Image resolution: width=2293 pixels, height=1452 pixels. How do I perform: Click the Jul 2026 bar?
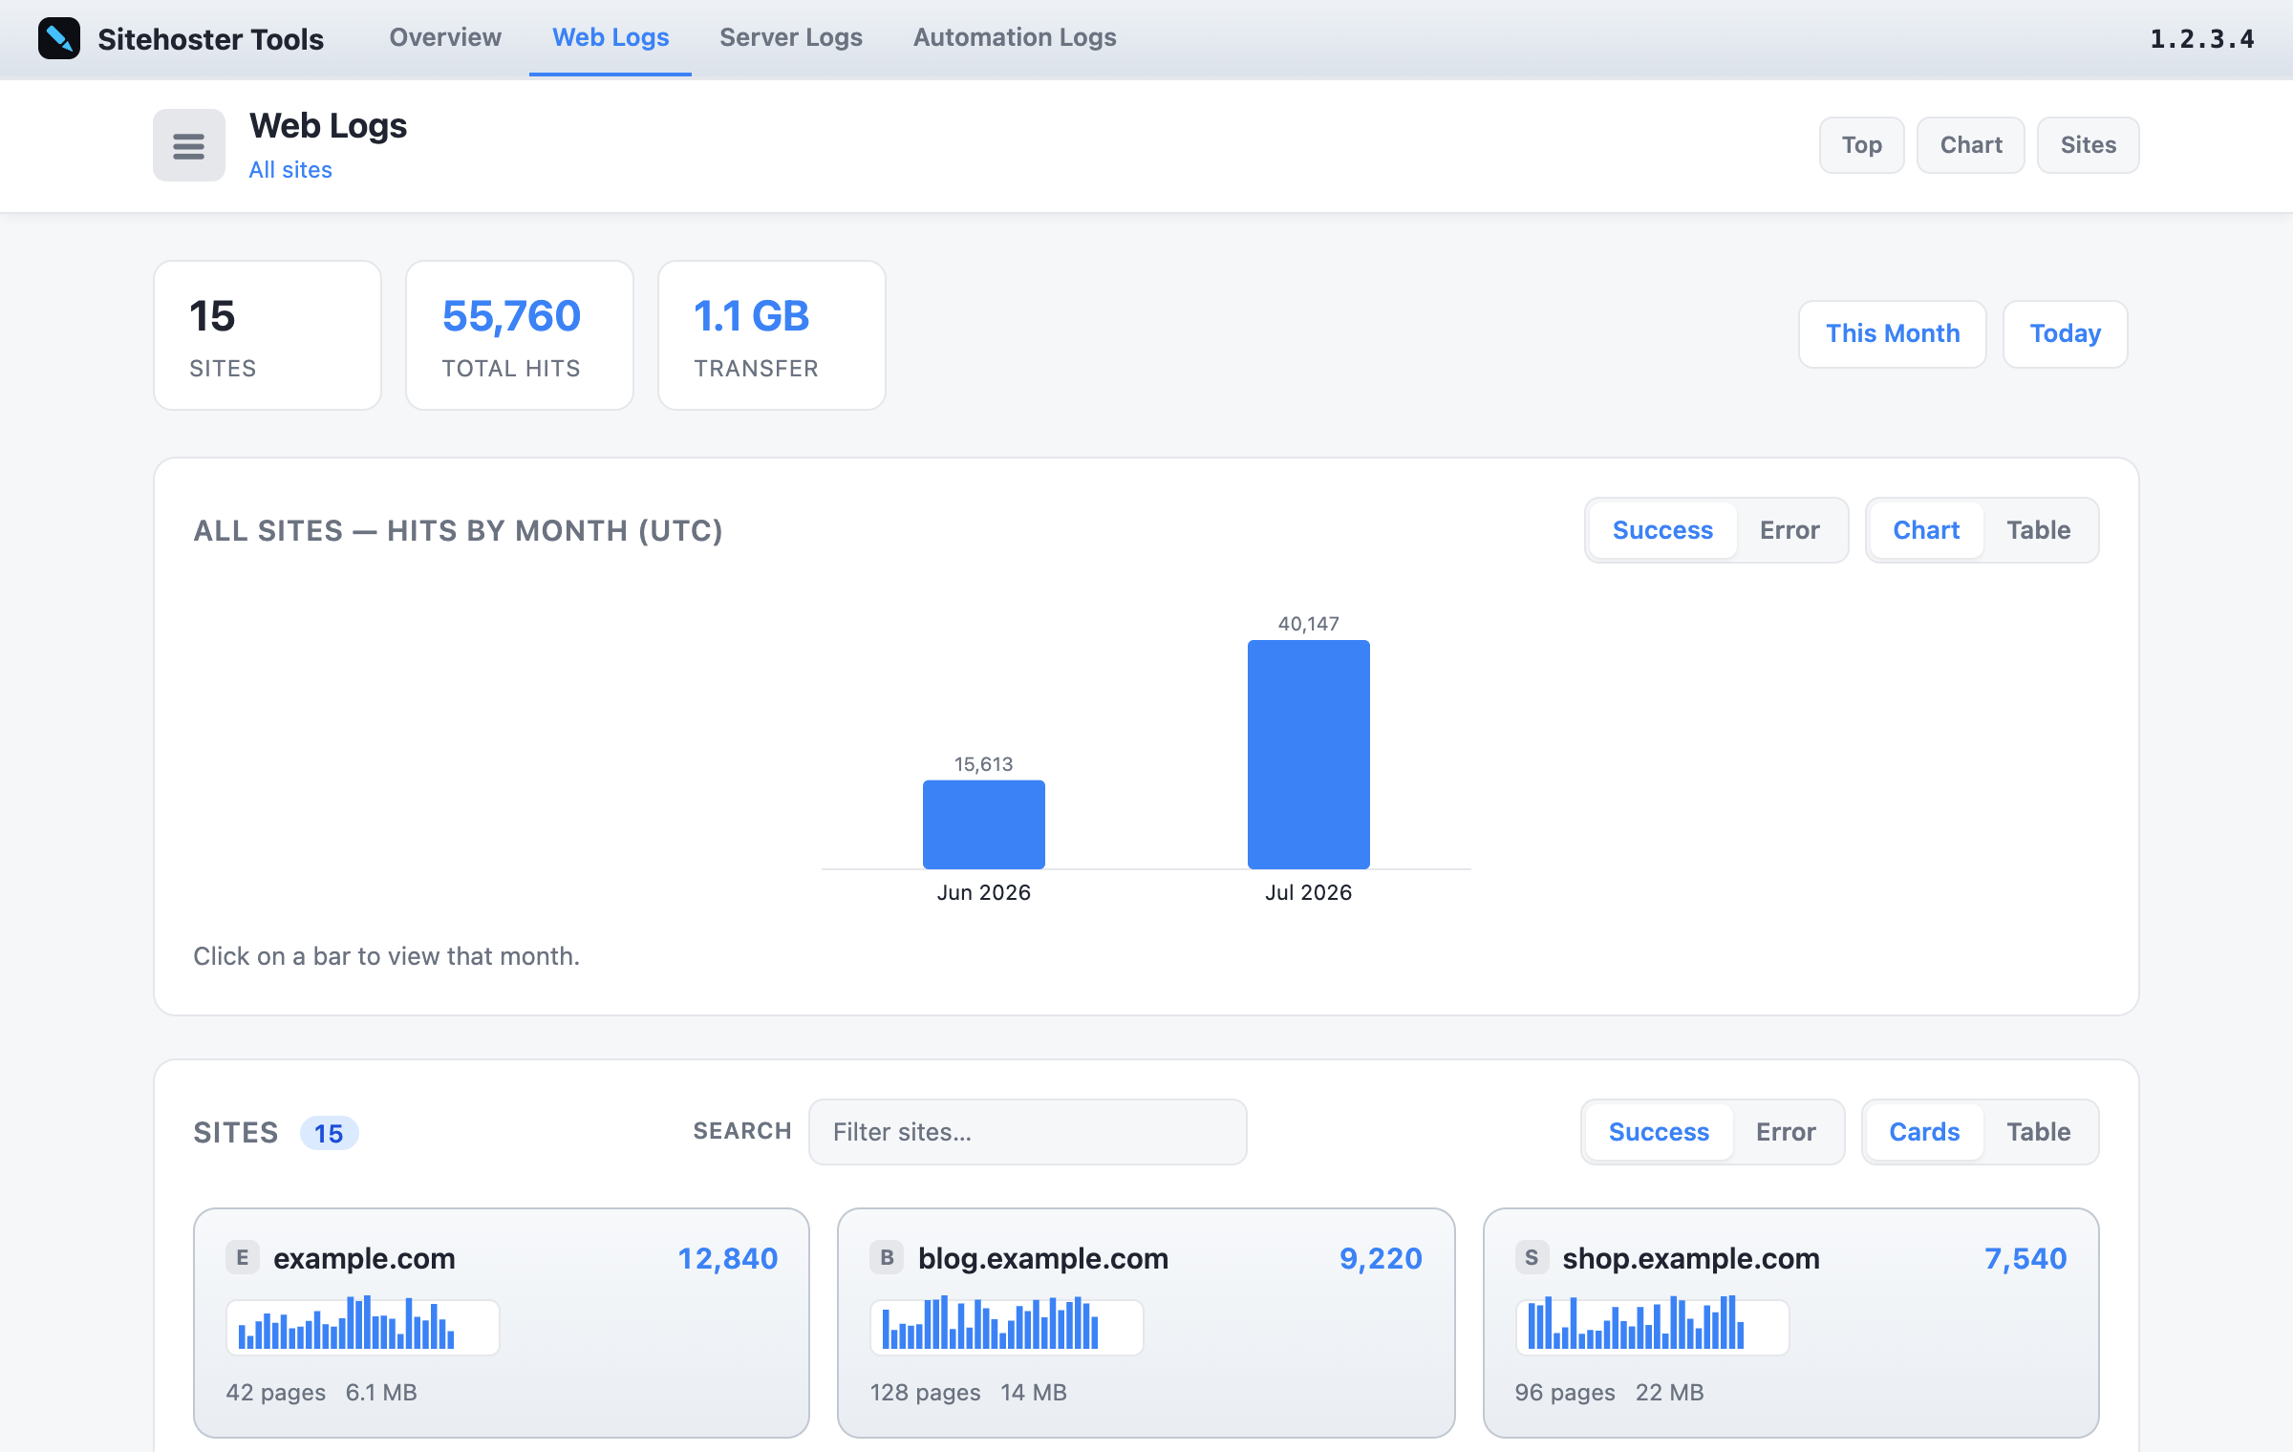[1309, 755]
